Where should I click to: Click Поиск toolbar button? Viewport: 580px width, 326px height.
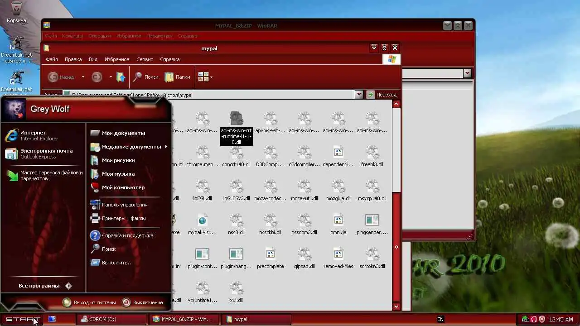pos(145,77)
